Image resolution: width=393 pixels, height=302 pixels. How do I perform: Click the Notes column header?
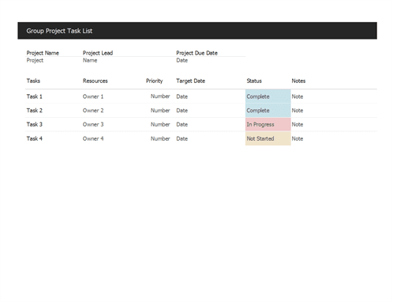[x=298, y=81]
